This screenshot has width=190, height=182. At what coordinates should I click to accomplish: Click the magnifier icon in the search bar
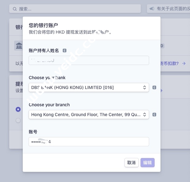tap(15, 9)
